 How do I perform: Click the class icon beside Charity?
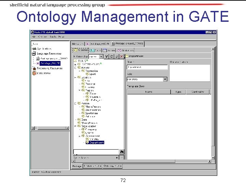[x=83, y=133]
